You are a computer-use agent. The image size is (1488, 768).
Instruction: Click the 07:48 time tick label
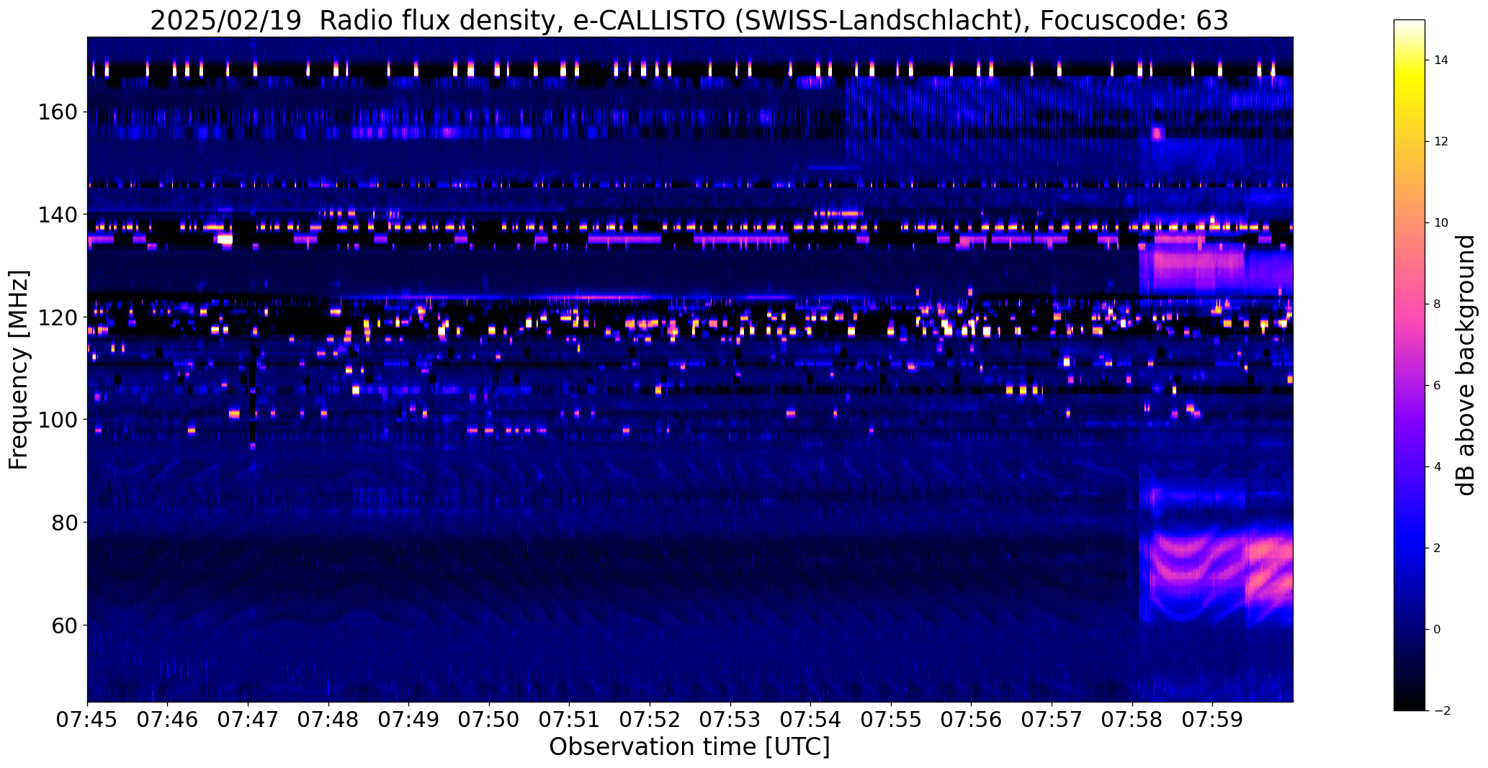(x=328, y=720)
